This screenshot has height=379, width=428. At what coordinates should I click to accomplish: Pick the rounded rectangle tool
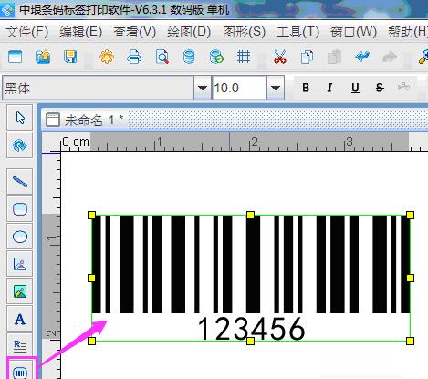point(20,209)
